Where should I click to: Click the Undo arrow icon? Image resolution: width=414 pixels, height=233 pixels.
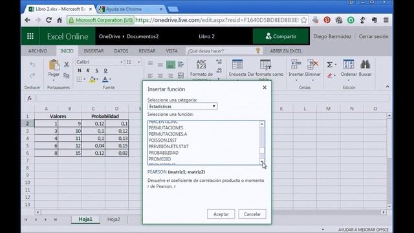point(32,65)
